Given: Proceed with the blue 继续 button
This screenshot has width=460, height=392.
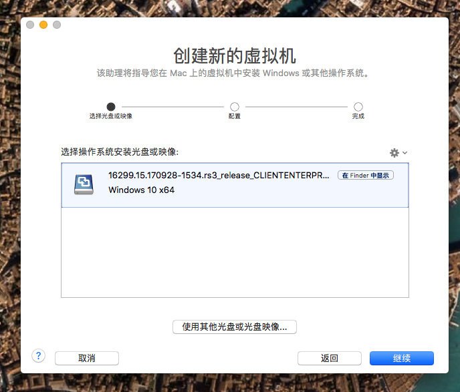Looking at the screenshot, I should pyautogui.click(x=402, y=359).
